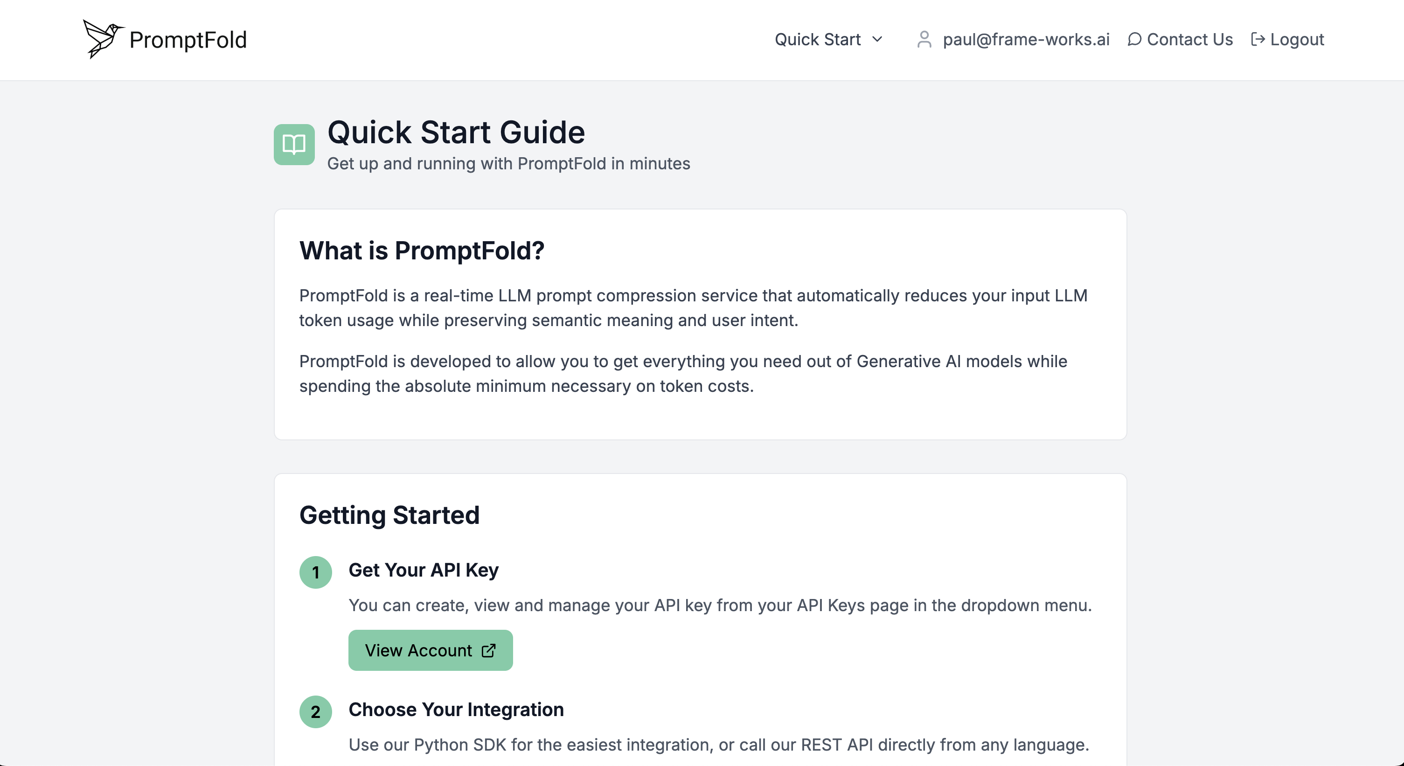The height and width of the screenshot is (766, 1404).
Task: Click the View Account button
Action: pyautogui.click(x=431, y=650)
